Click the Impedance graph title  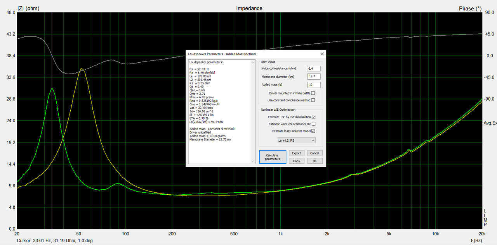[249, 8]
